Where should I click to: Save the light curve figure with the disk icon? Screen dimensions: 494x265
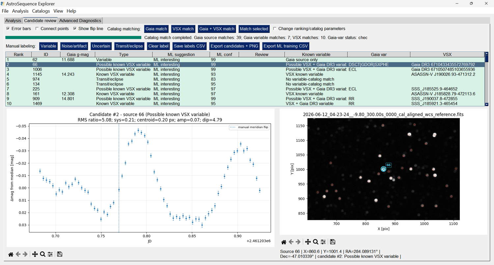pos(60,254)
